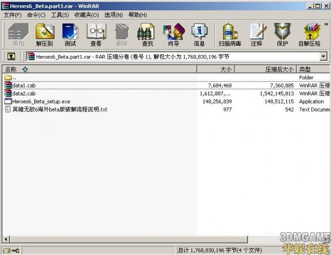Image resolution: width=332 pixels, height=255 pixels.
Task: Open the archive path dropdown arrow
Action: pyautogui.click(x=323, y=56)
